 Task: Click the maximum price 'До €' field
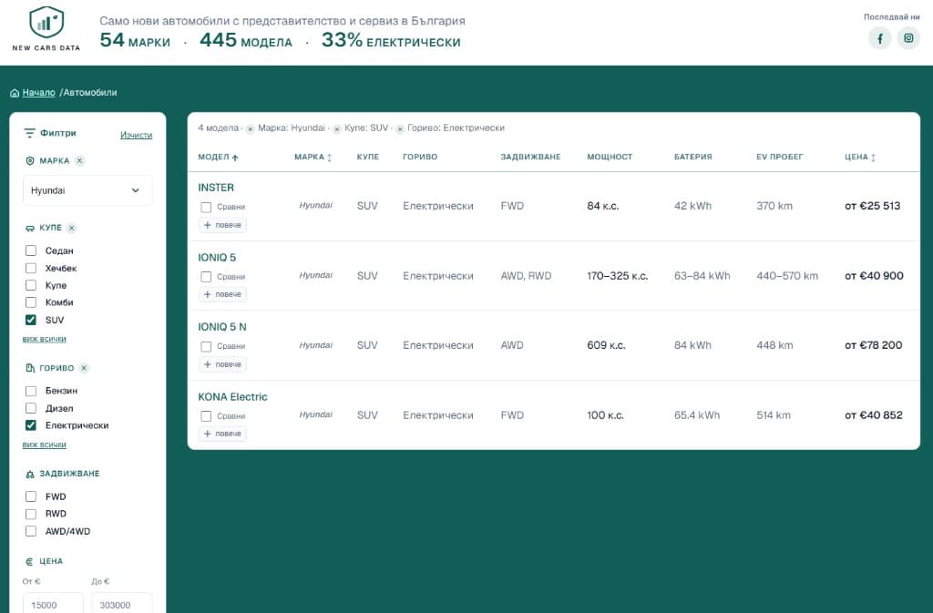[x=122, y=604]
